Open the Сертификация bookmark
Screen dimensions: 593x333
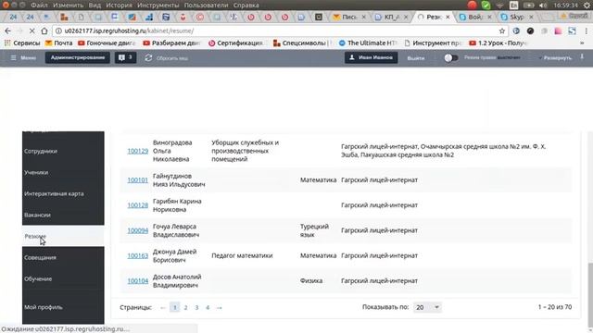236,43
